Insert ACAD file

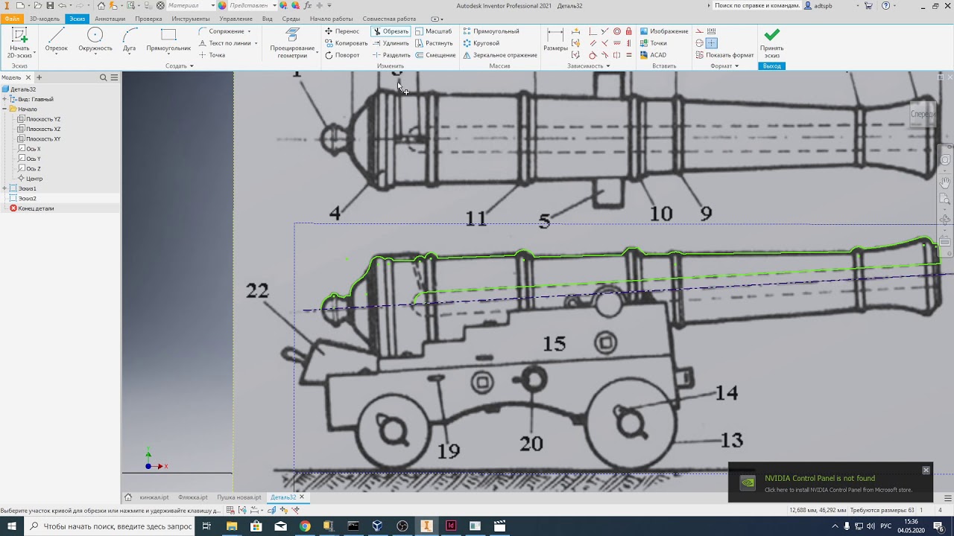tap(653, 55)
